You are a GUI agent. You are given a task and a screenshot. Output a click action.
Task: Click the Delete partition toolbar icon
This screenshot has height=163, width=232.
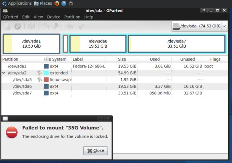tap(18, 26)
